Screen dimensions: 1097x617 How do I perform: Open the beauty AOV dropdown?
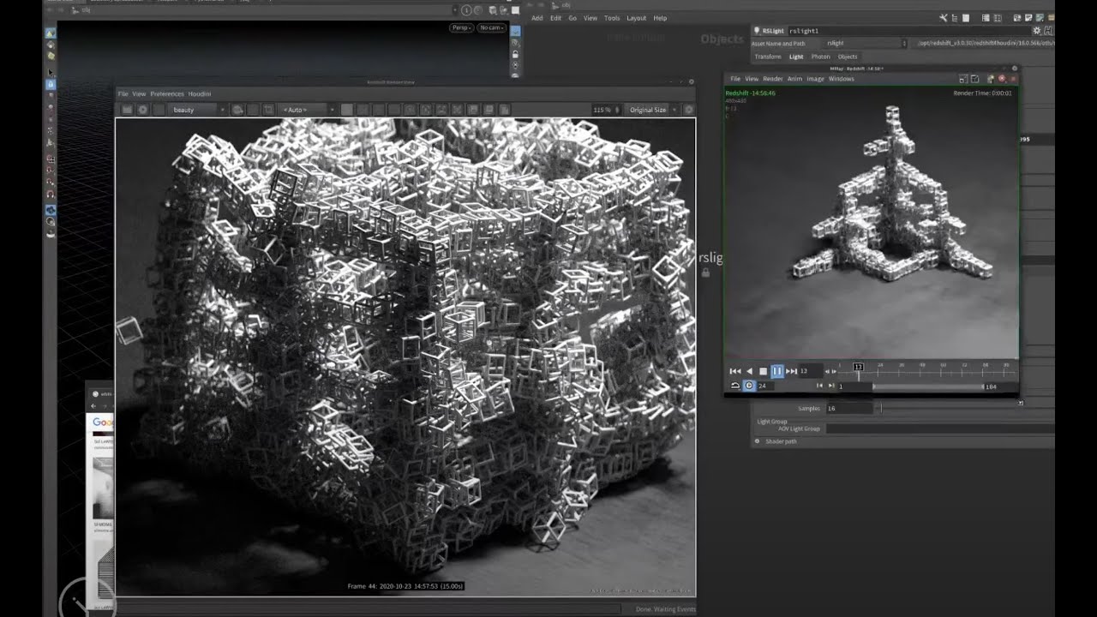coord(198,110)
